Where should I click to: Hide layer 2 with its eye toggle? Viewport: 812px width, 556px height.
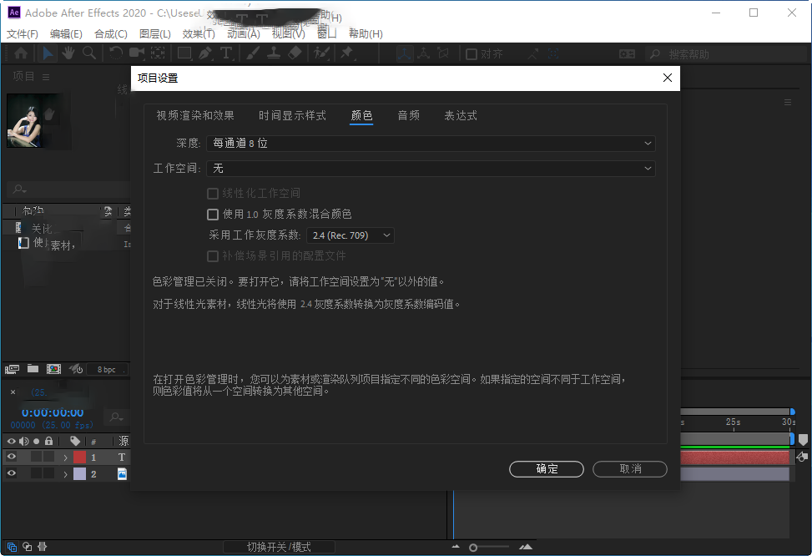(x=11, y=473)
